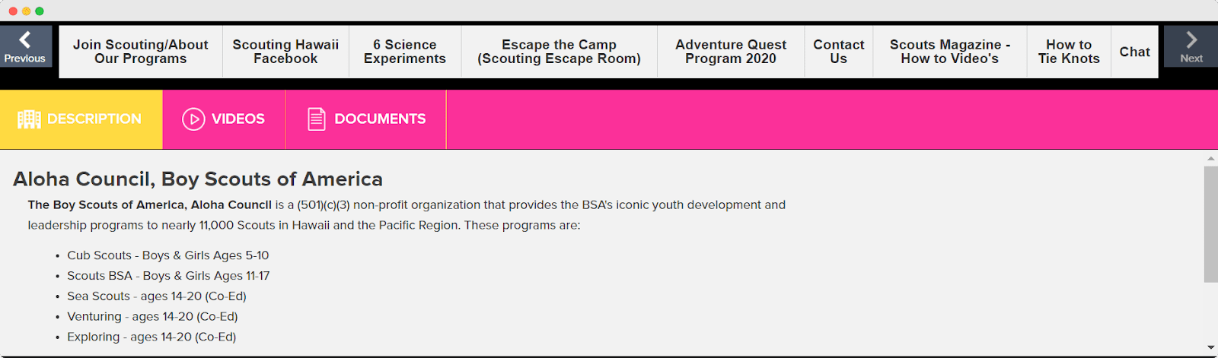Click the green maximize window button
The height and width of the screenshot is (358, 1218).
click(x=40, y=11)
